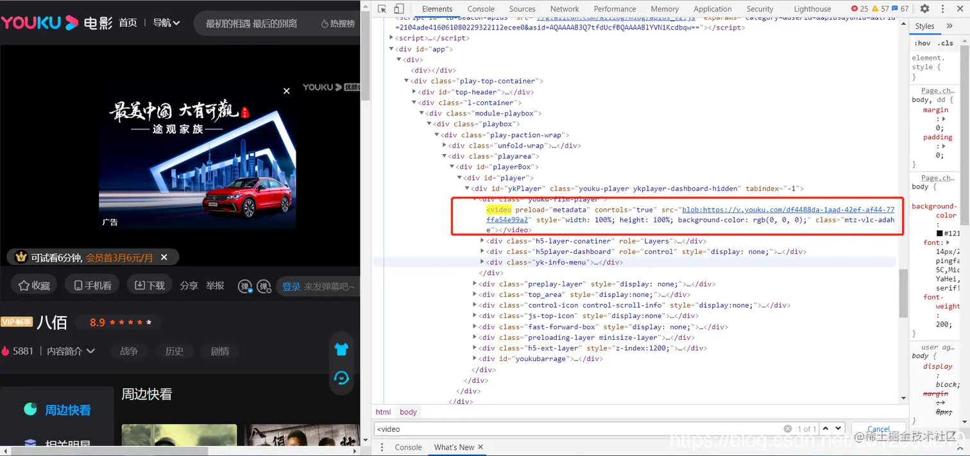Open the Lighthouse tab
Screen dimensions: 970x456
pyautogui.click(x=813, y=9)
